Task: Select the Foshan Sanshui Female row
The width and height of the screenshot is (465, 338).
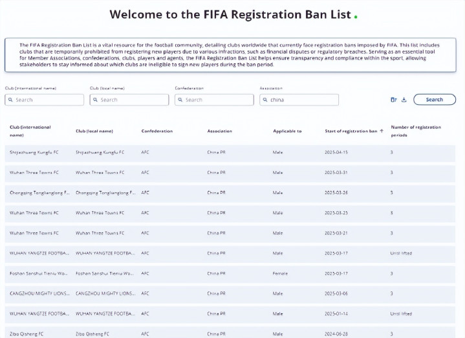Action: point(230,273)
